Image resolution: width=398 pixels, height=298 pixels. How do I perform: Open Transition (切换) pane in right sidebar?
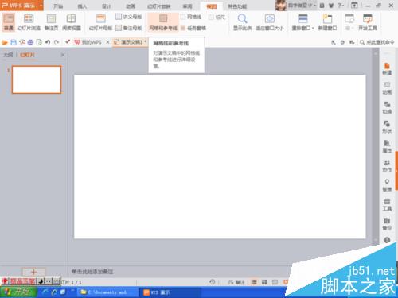[387, 107]
